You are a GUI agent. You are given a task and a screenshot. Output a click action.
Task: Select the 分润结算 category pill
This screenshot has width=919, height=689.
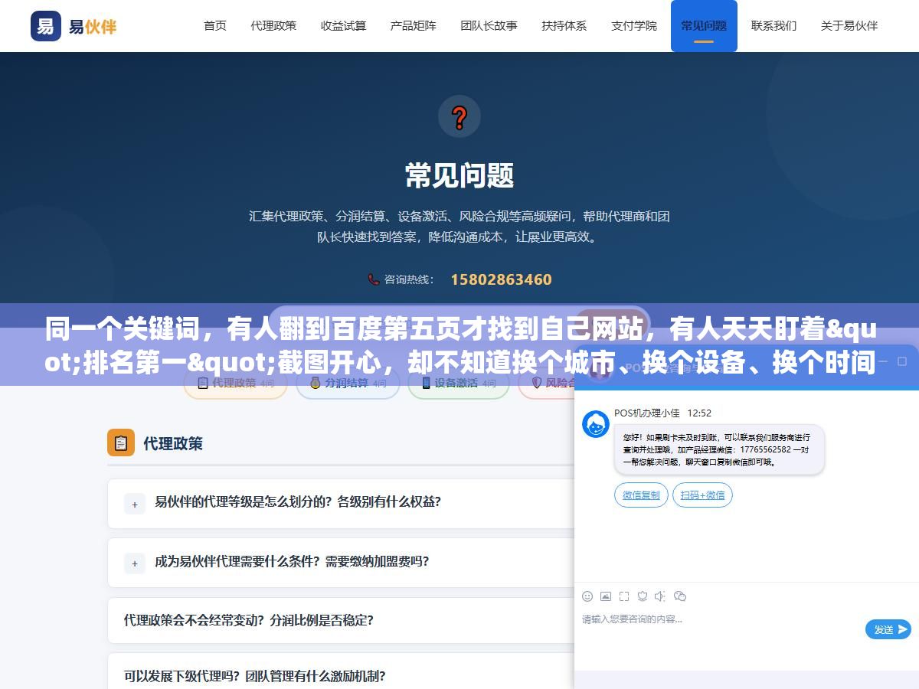(348, 384)
